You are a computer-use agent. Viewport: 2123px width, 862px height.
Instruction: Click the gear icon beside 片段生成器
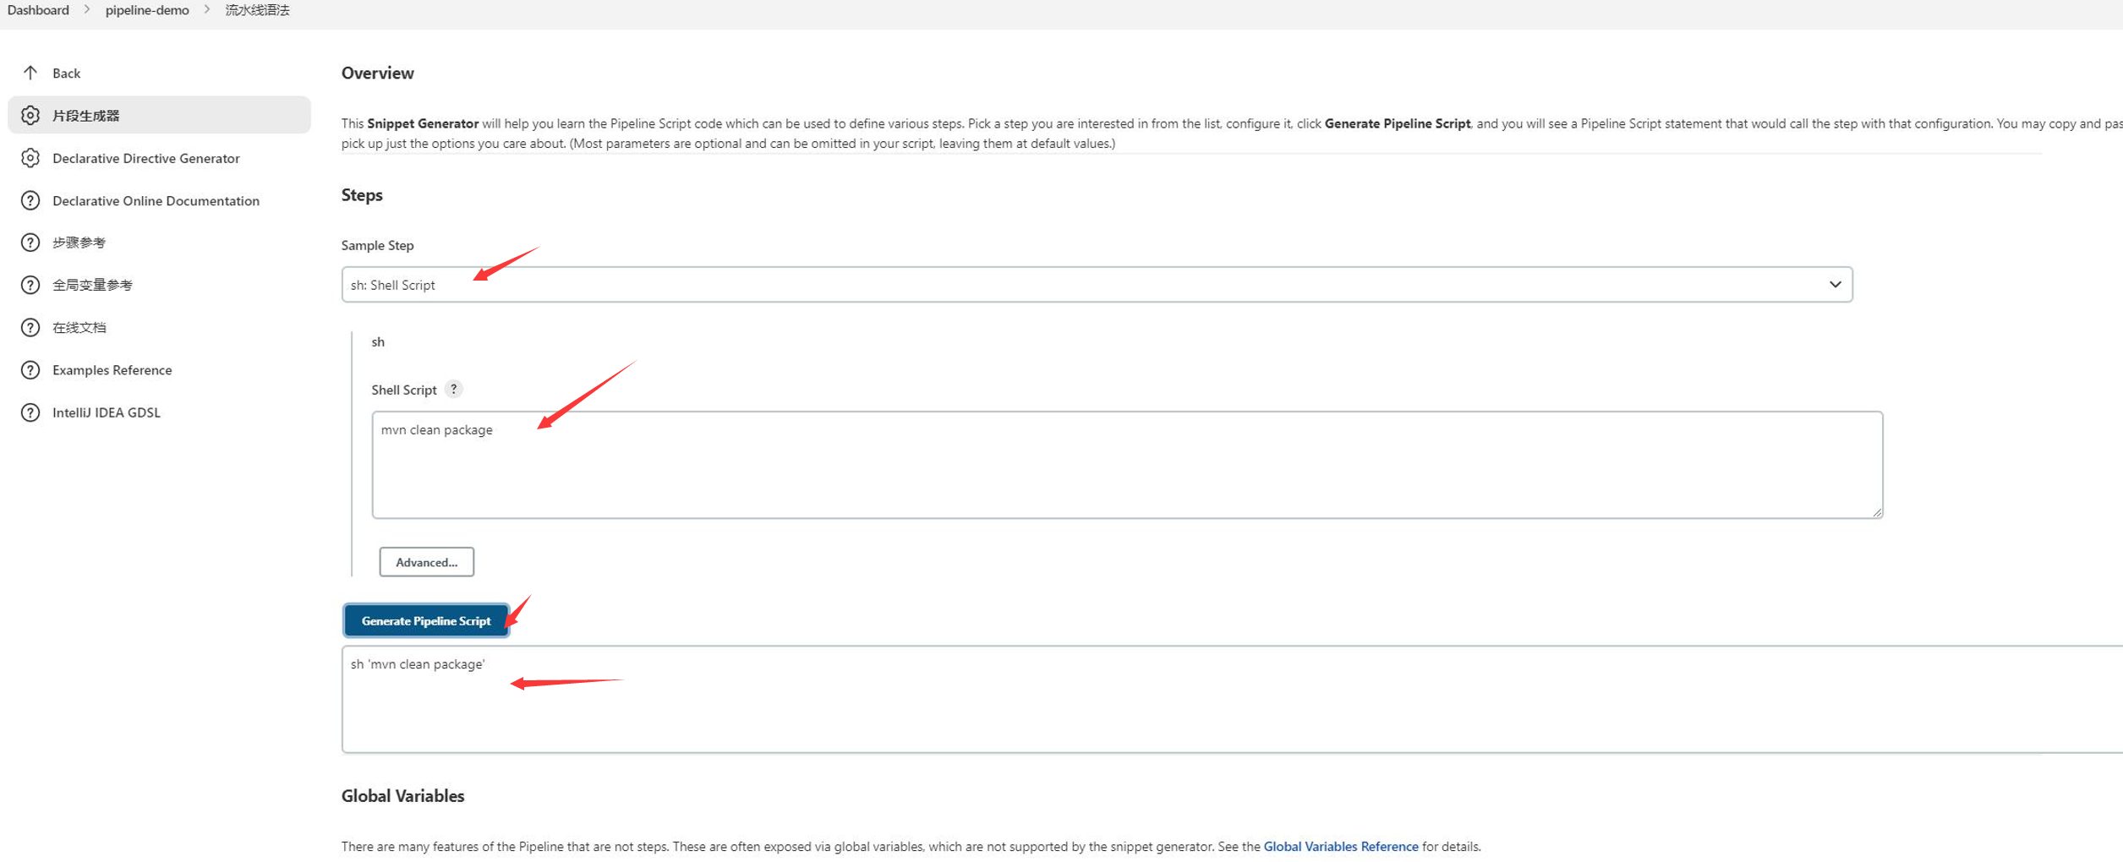(30, 115)
